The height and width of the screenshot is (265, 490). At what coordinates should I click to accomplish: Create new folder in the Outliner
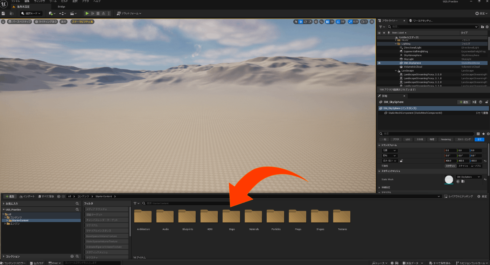(483, 27)
